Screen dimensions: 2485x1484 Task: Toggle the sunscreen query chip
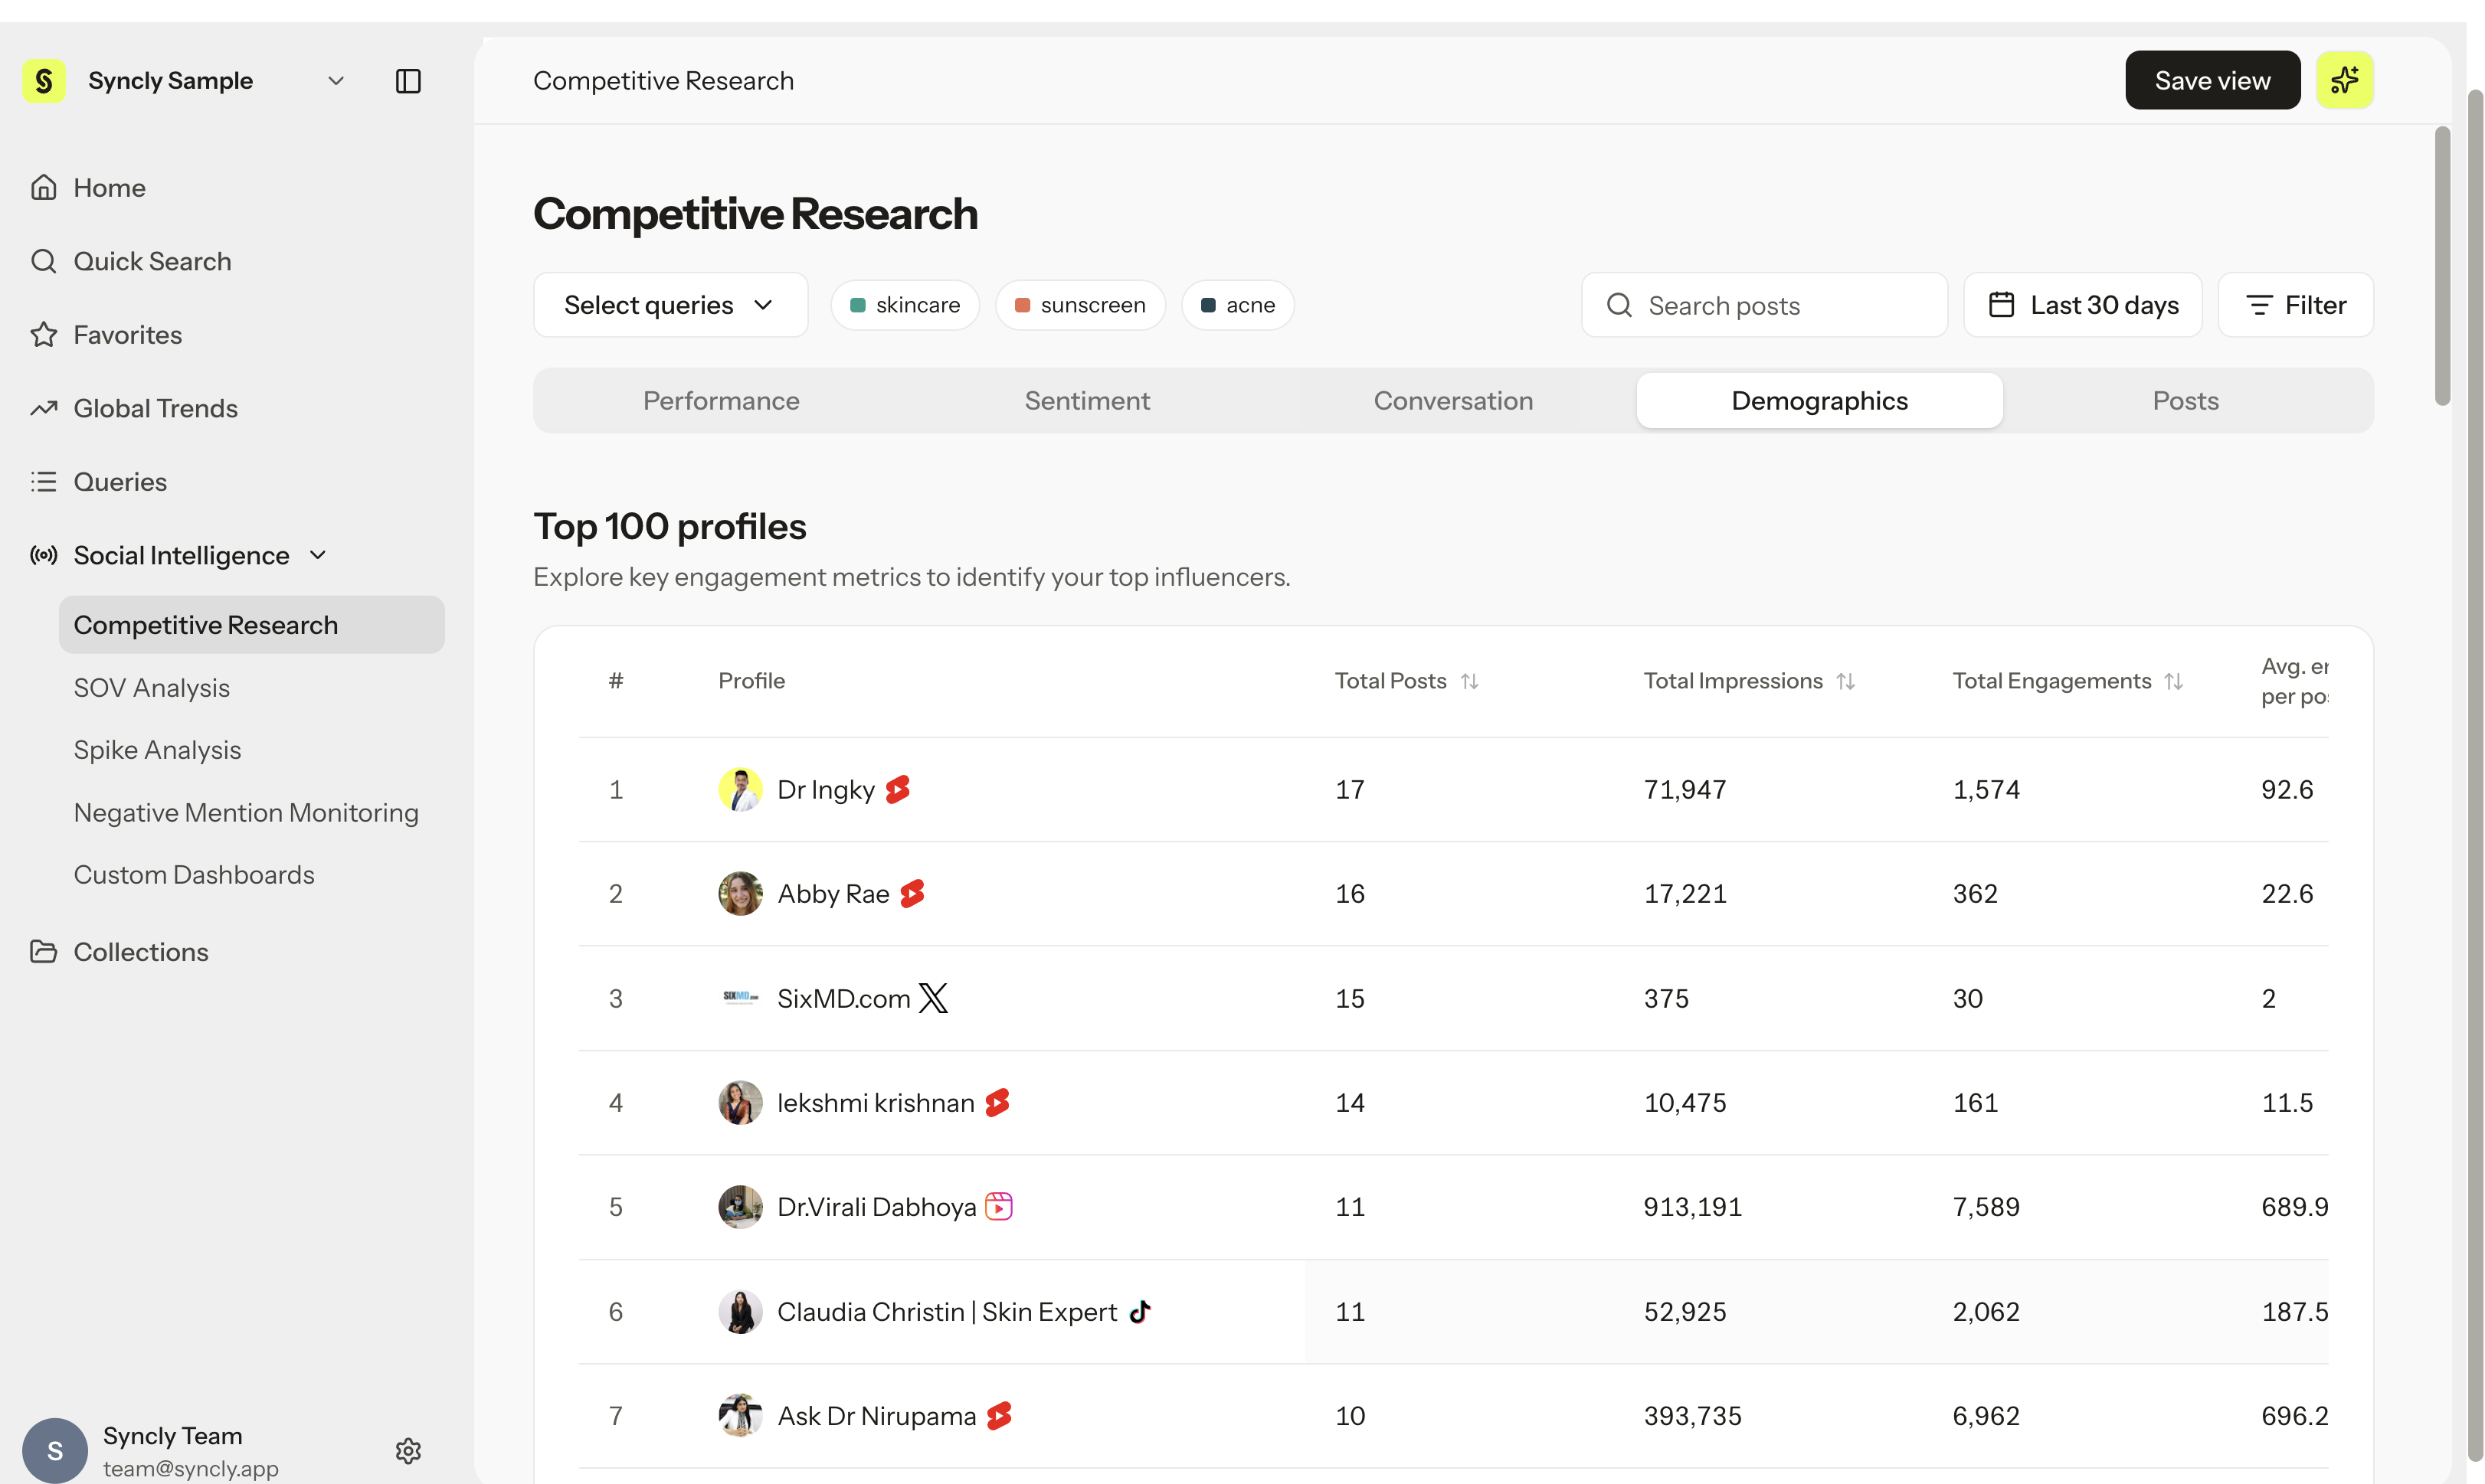(x=1080, y=305)
